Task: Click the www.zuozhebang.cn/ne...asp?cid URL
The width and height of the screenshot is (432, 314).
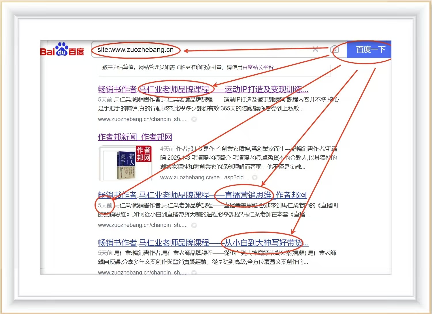Action: [x=204, y=178]
